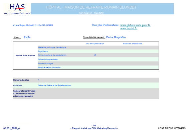Screen dimensions: 189x133
Task: Click the Lits d'hospitalisation column header
Action: point(95,44)
